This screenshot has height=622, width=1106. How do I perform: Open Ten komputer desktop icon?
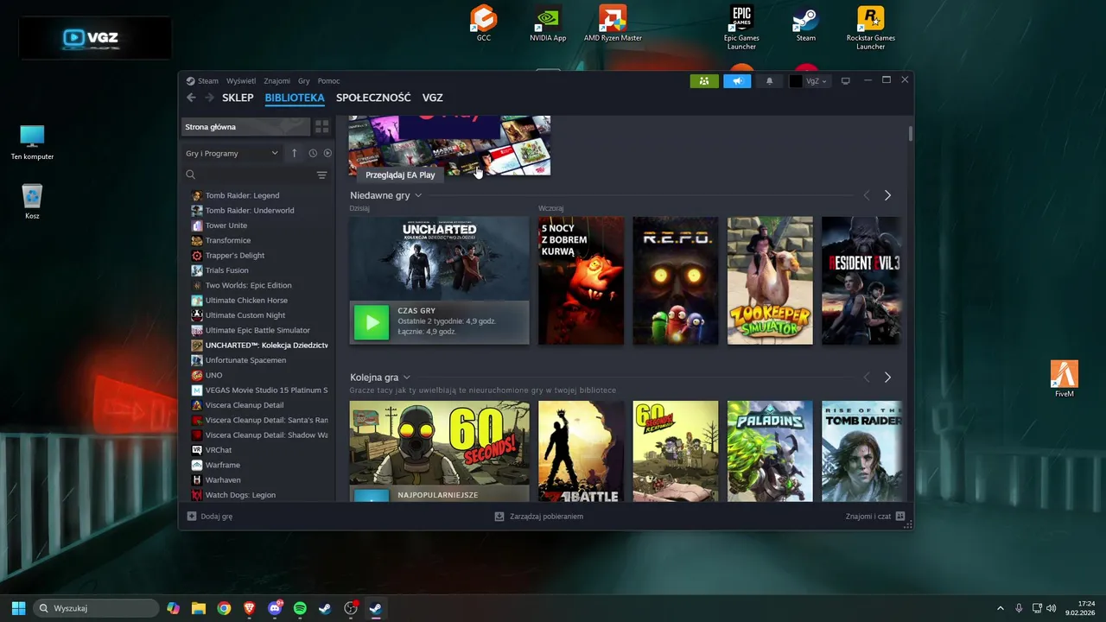[x=32, y=143]
